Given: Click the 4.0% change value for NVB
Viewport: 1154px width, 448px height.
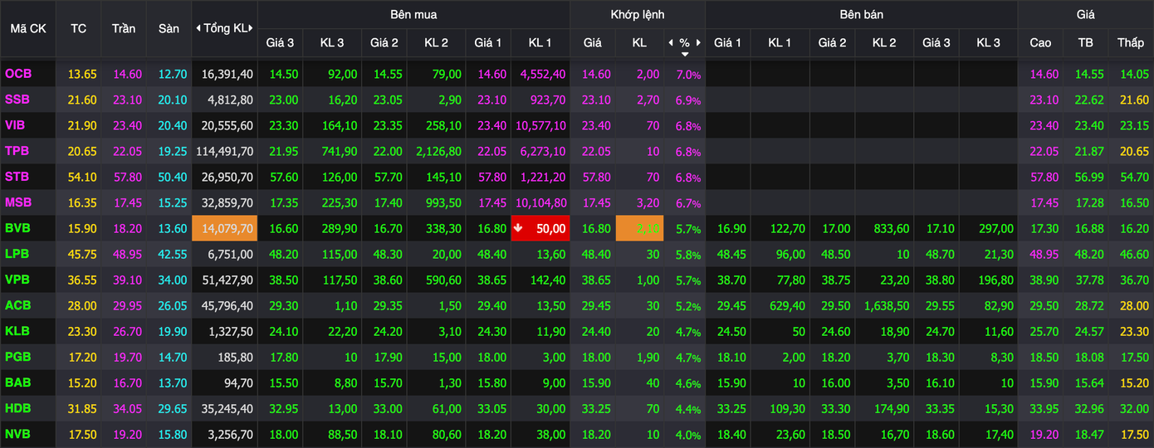Looking at the screenshot, I should tap(689, 434).
